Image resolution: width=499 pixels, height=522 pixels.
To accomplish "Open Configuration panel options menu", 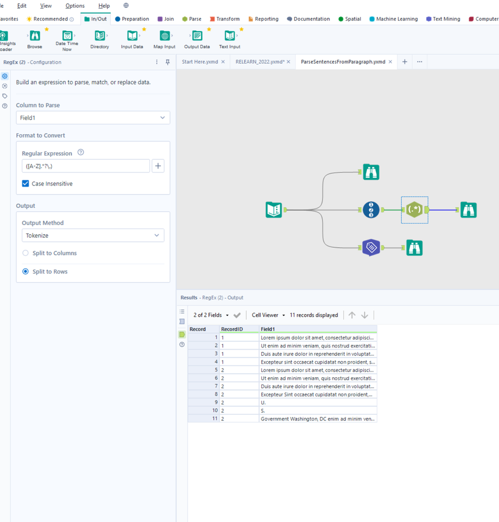I will pyautogui.click(x=157, y=62).
